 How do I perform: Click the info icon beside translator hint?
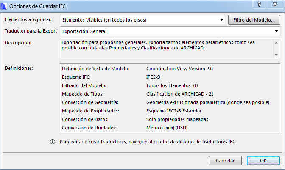[53, 142]
